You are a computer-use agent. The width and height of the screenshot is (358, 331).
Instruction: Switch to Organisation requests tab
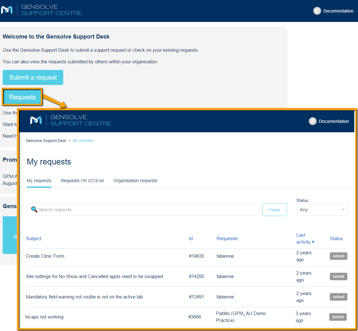pos(135,181)
